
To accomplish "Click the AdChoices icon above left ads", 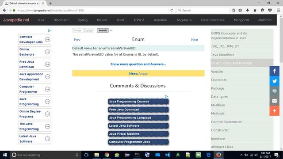I will [49, 30].
